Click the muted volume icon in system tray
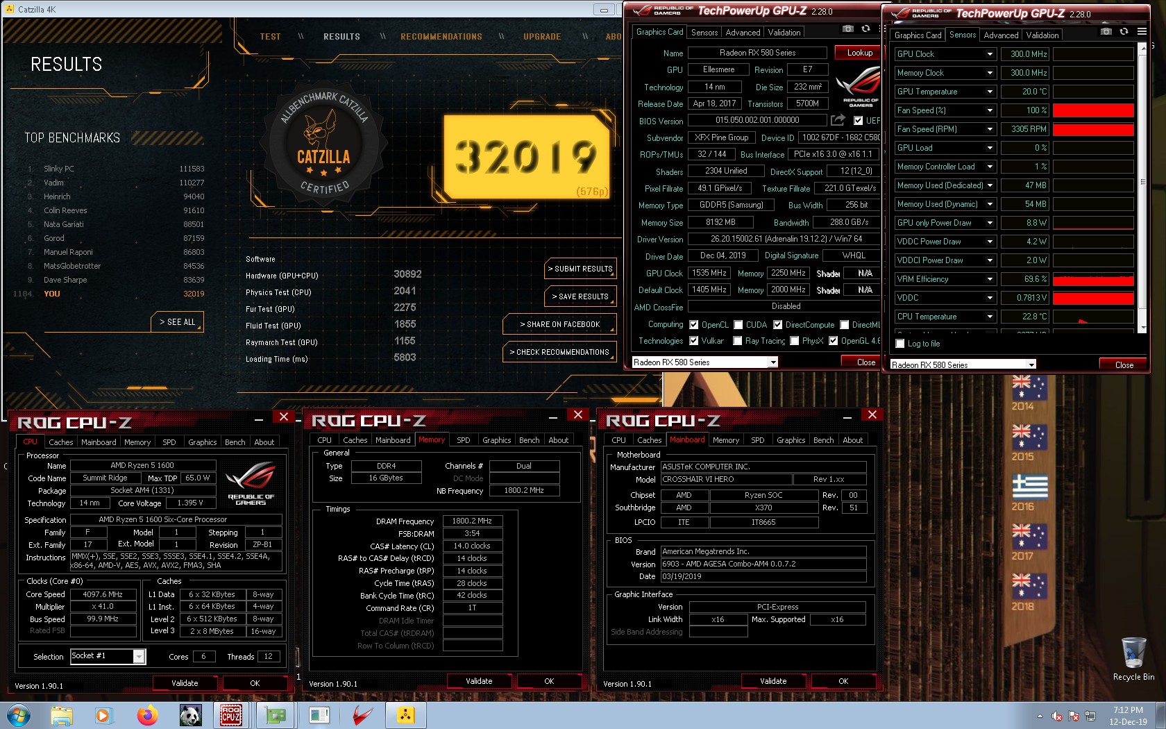Viewport: 1166px width, 729px height. (1057, 716)
